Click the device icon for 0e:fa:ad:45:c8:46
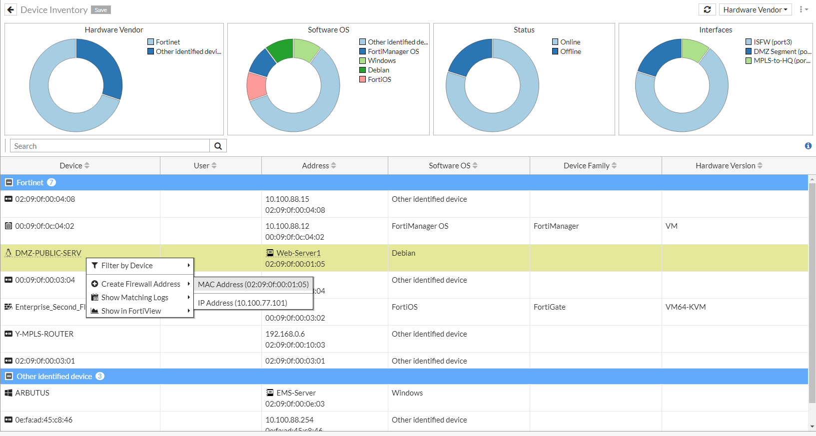 point(8,420)
